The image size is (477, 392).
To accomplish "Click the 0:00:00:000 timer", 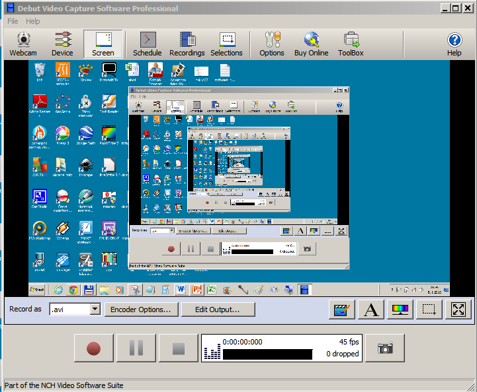I will pos(242,342).
